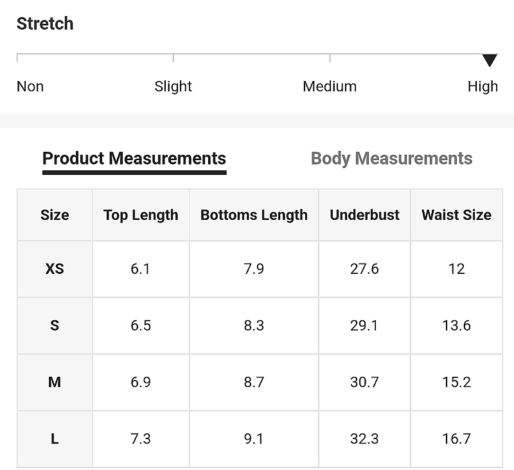Click the Underbust column header

pos(364,215)
